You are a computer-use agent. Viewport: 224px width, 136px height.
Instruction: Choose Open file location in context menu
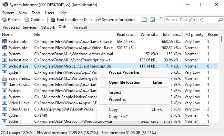point(125,82)
